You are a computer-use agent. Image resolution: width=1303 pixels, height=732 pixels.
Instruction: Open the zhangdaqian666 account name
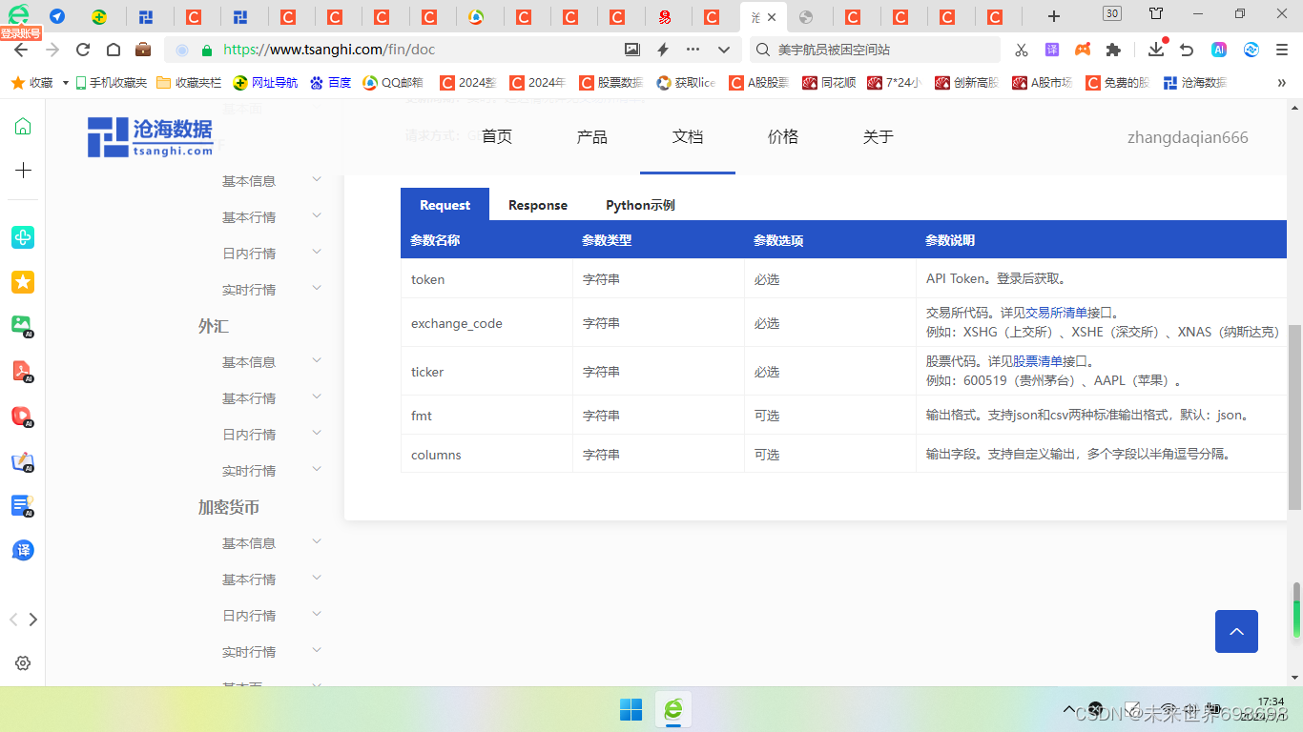coord(1188,137)
